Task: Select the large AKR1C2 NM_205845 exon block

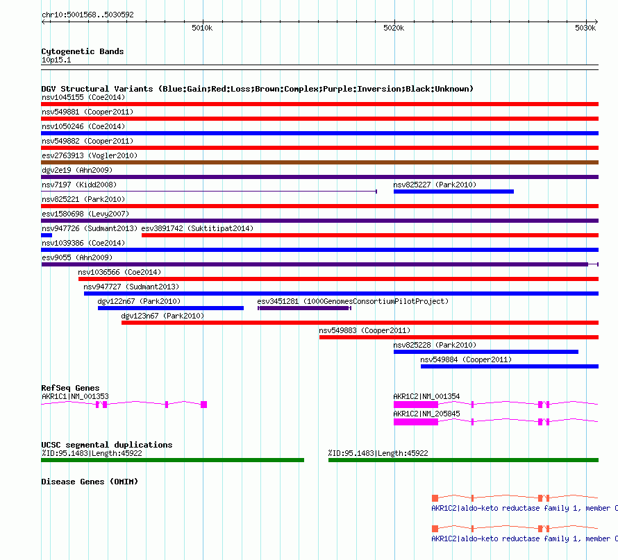Action: point(416,422)
